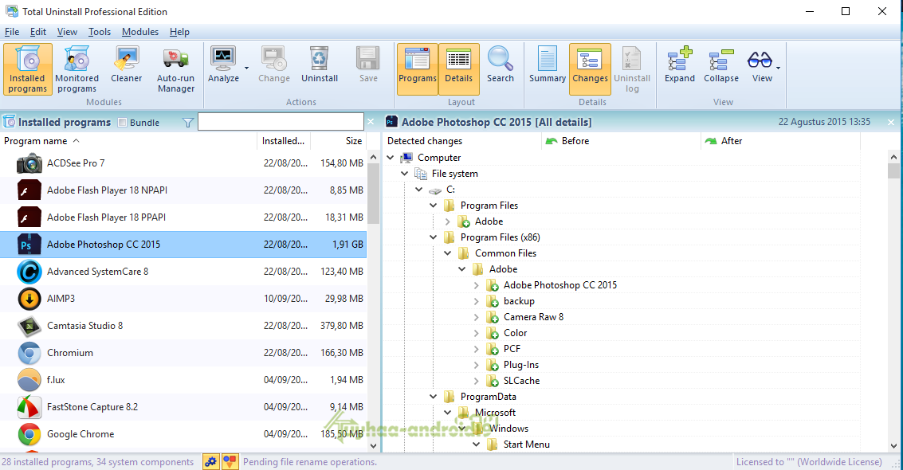Sort list by Program name column

coord(128,141)
